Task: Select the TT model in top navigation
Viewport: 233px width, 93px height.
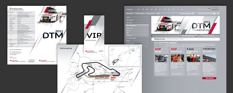Action: pyautogui.click(x=178, y=9)
